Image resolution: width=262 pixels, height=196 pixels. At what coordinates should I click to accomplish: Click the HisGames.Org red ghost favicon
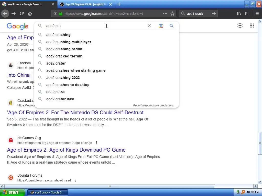[x=11, y=140]
